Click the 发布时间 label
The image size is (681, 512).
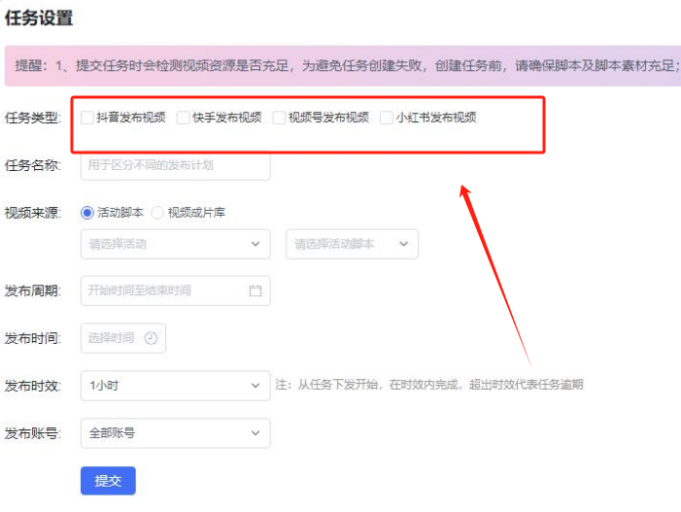tap(33, 338)
